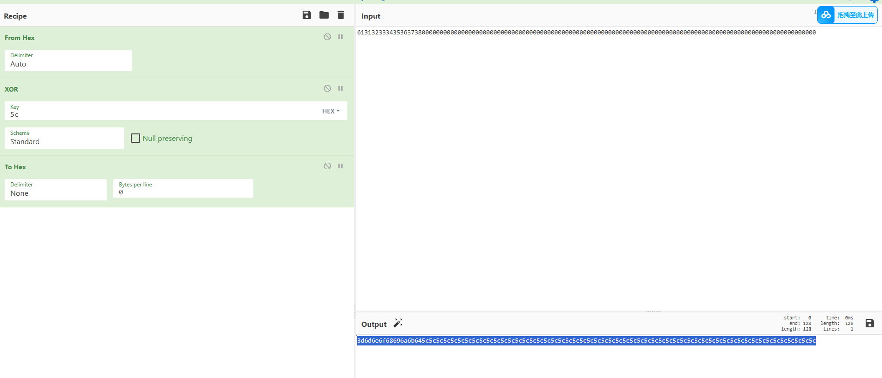The height and width of the screenshot is (378, 882).
Task: Click the Output magic wand icon
Action: [398, 323]
